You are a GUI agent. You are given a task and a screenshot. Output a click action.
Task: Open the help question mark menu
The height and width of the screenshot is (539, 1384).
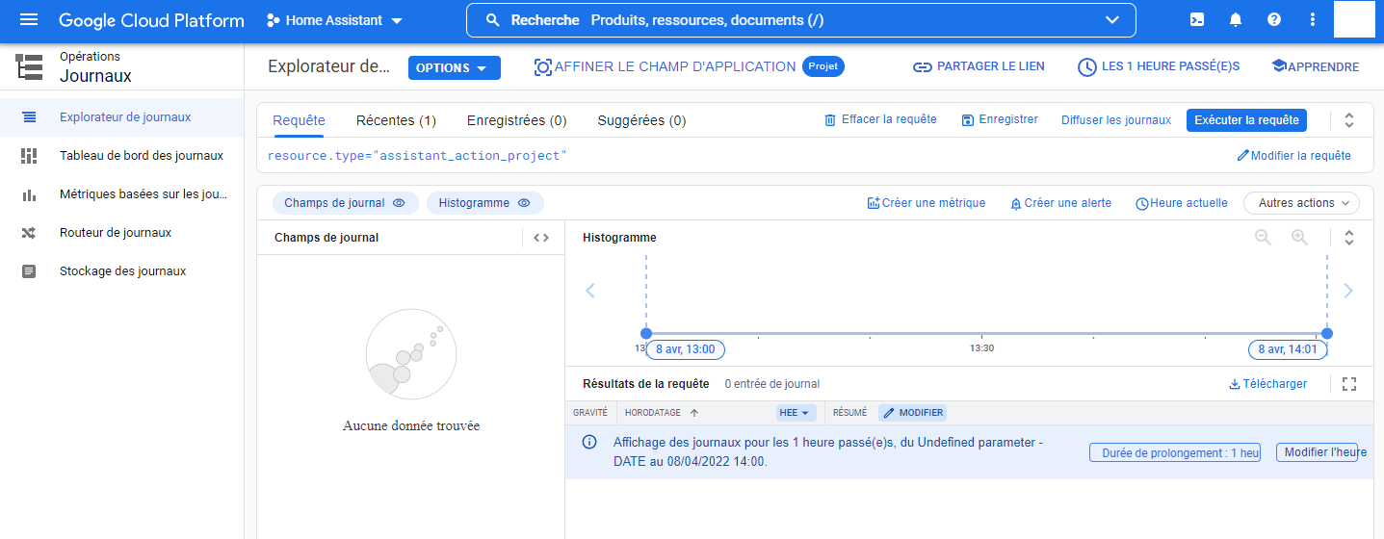[1274, 20]
